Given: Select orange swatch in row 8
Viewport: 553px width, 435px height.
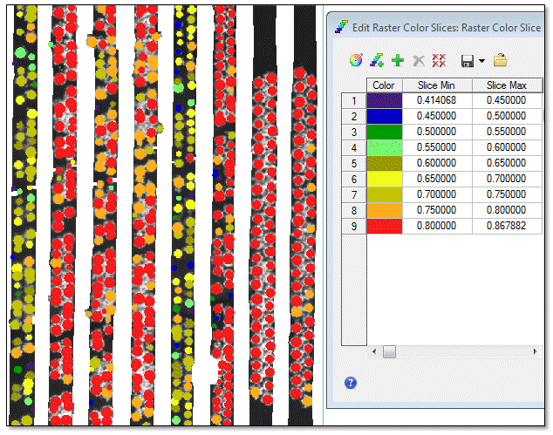Looking at the screenshot, I should pyautogui.click(x=385, y=210).
